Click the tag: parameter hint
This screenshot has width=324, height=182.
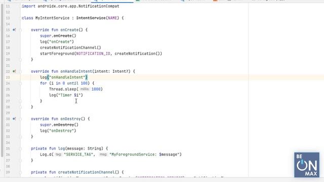coord(59,155)
